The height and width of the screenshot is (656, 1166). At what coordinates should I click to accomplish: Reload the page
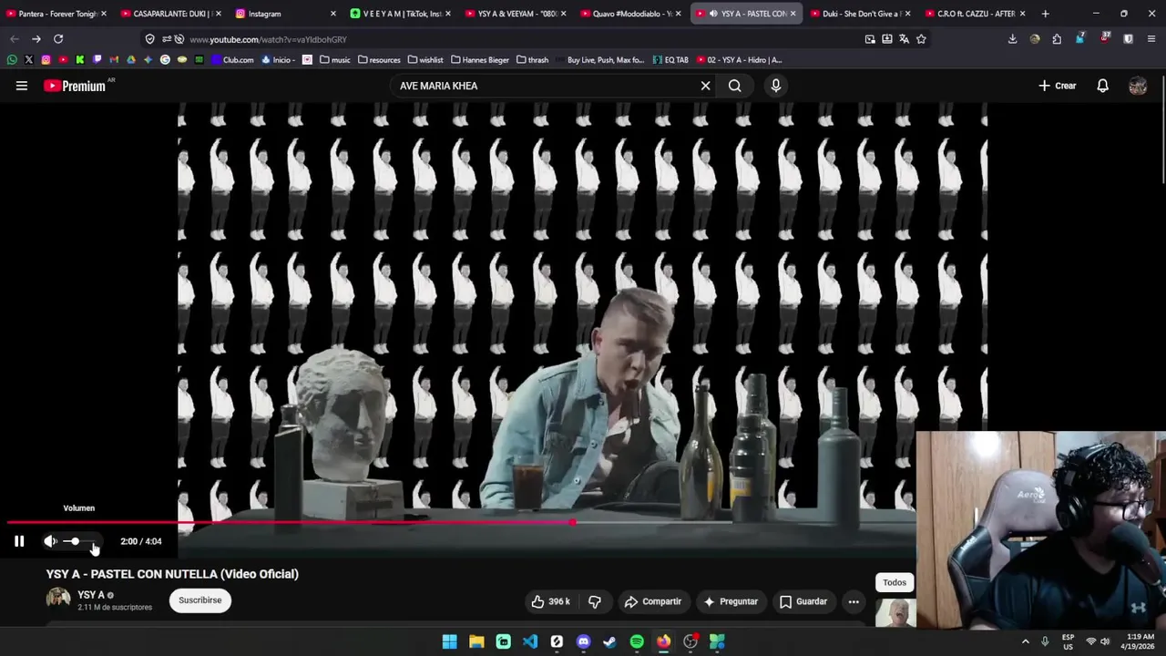pos(58,39)
